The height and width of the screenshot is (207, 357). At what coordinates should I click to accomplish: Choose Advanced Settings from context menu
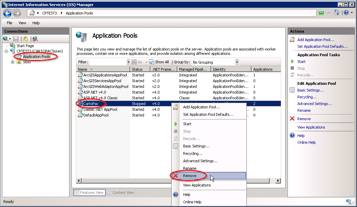coord(200,161)
